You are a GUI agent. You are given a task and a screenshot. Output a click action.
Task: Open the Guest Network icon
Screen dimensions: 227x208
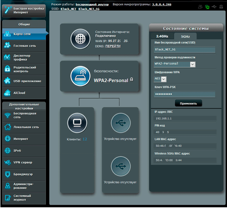7,45
